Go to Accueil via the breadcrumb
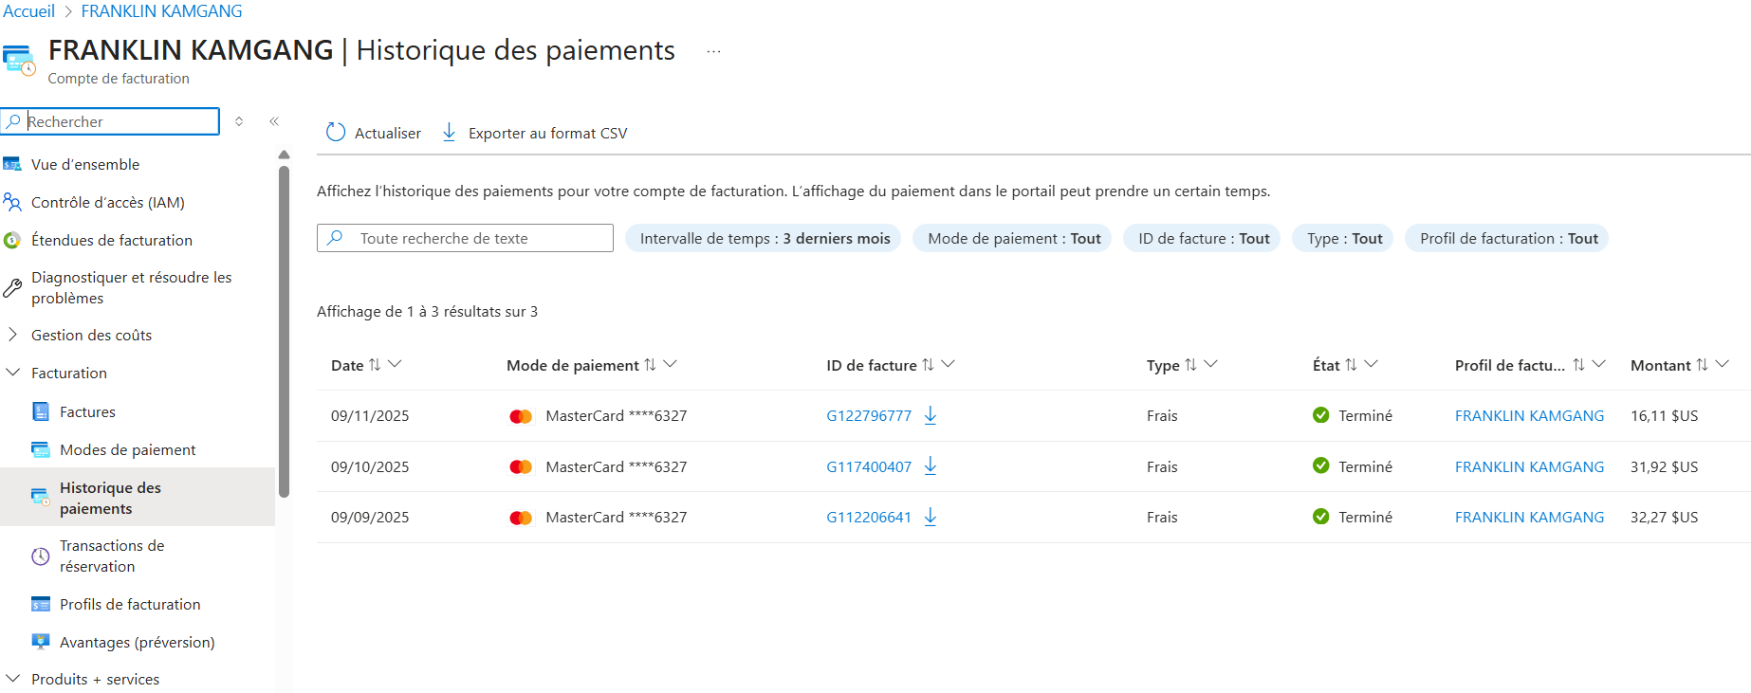 pyautogui.click(x=29, y=11)
